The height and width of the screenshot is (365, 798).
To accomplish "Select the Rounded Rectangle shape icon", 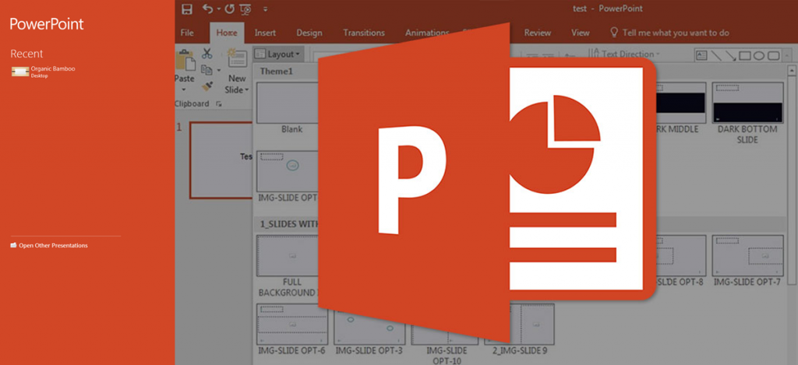I will click(x=774, y=55).
